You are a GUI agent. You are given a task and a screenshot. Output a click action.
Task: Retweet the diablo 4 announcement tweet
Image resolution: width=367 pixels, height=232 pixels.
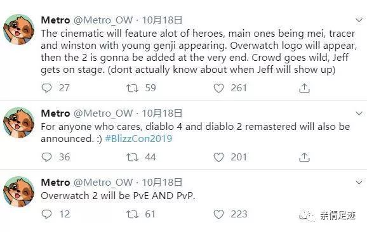point(132,157)
